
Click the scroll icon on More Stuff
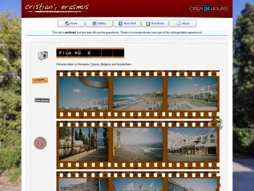pyautogui.click(x=120, y=24)
